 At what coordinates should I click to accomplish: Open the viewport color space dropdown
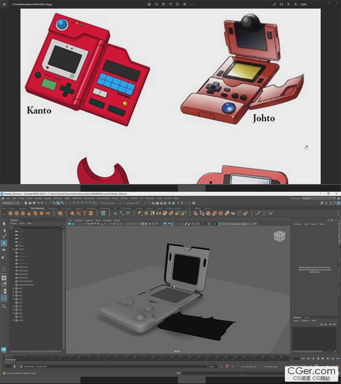pos(239,224)
